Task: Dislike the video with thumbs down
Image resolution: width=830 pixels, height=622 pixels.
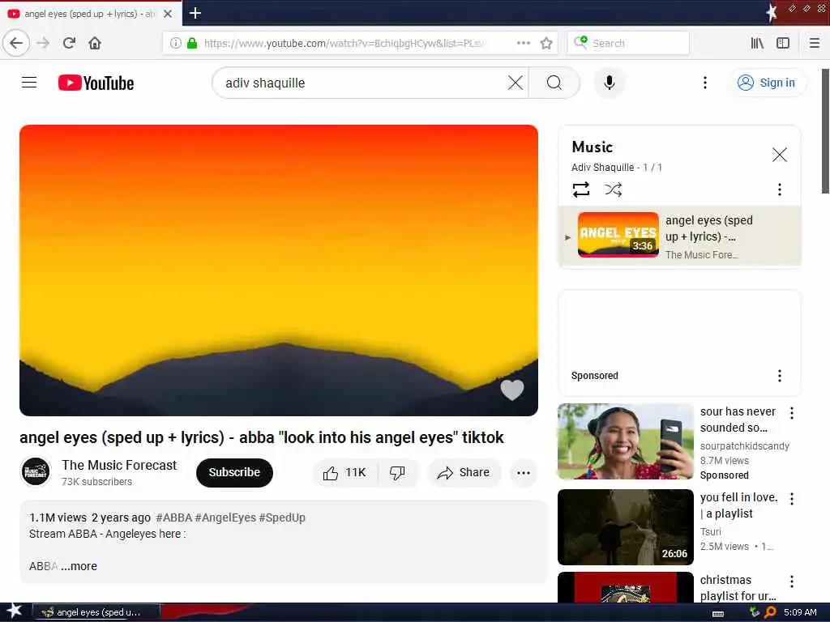Action: pyautogui.click(x=397, y=472)
